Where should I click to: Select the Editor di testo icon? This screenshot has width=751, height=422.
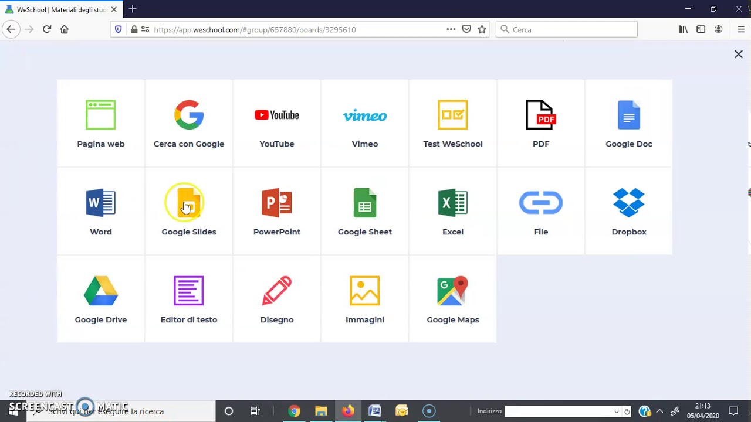pyautogui.click(x=189, y=291)
